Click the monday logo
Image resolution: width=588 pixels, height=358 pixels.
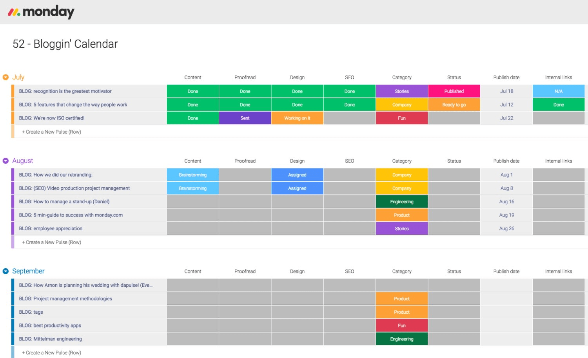tap(41, 12)
